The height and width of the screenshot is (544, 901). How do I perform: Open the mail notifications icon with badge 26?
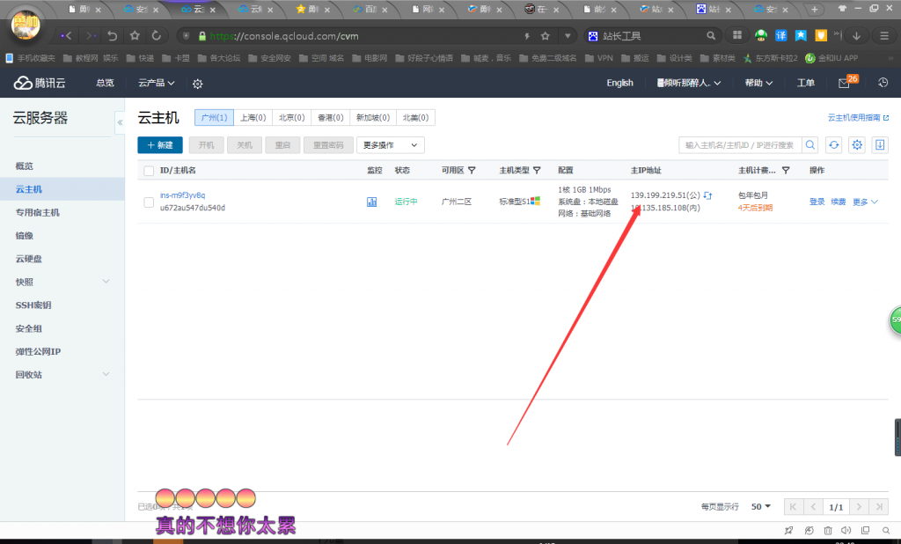[x=844, y=83]
